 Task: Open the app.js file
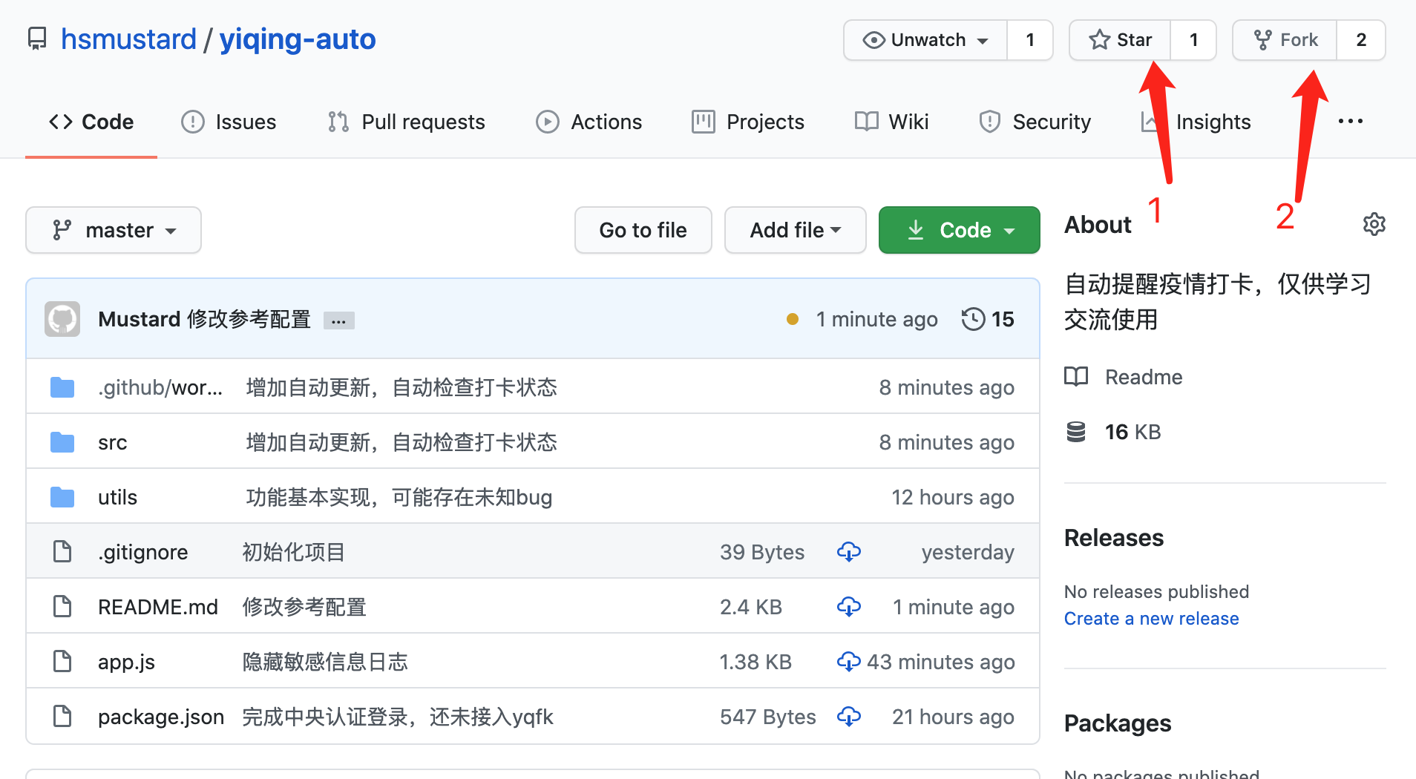tap(127, 662)
